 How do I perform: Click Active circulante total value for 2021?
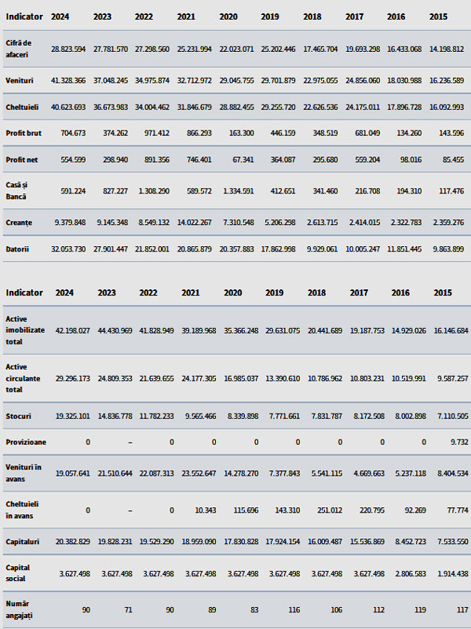199,379
